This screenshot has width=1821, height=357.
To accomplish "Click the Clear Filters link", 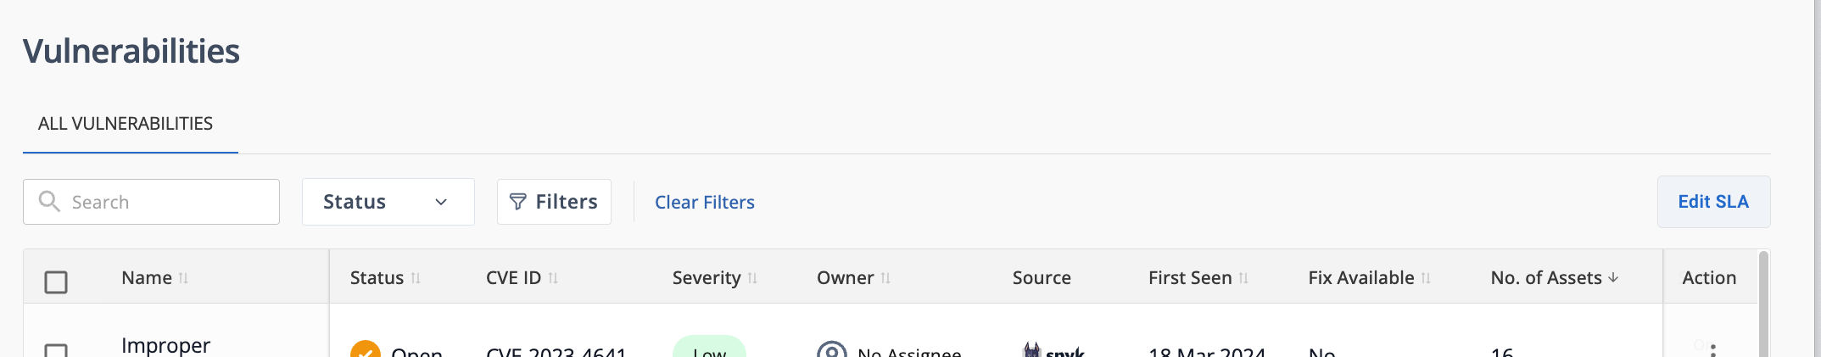I will pos(705,202).
